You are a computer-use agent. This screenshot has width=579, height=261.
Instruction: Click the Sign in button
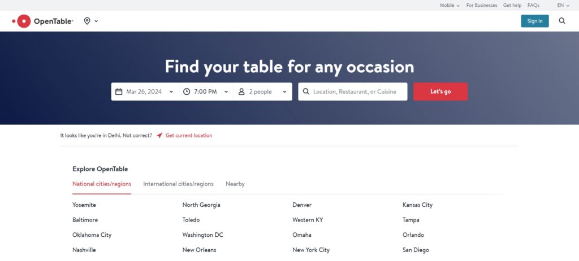(x=535, y=21)
